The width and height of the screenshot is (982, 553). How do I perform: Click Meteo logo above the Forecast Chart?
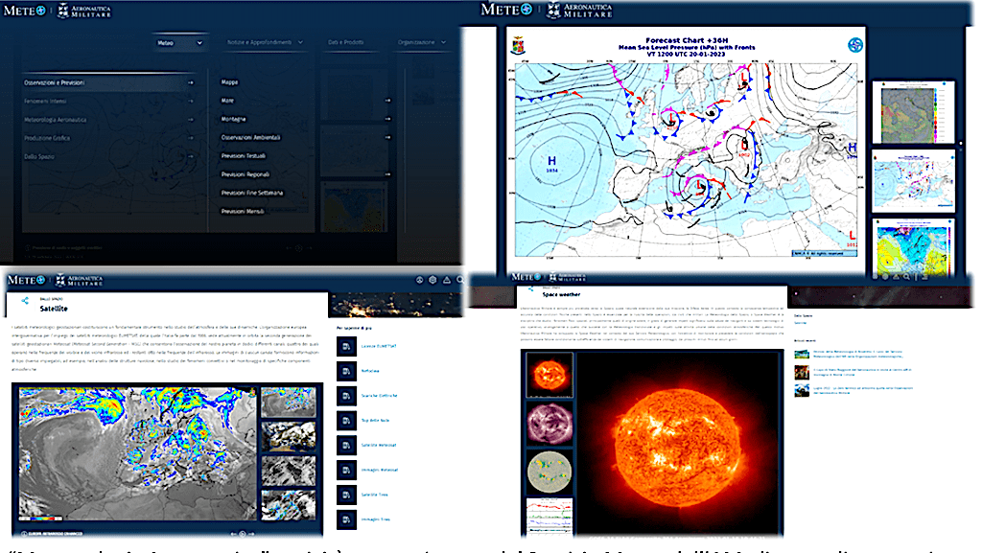click(x=506, y=10)
